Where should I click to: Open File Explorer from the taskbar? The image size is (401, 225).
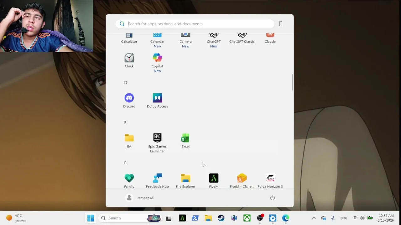[x=208, y=218]
